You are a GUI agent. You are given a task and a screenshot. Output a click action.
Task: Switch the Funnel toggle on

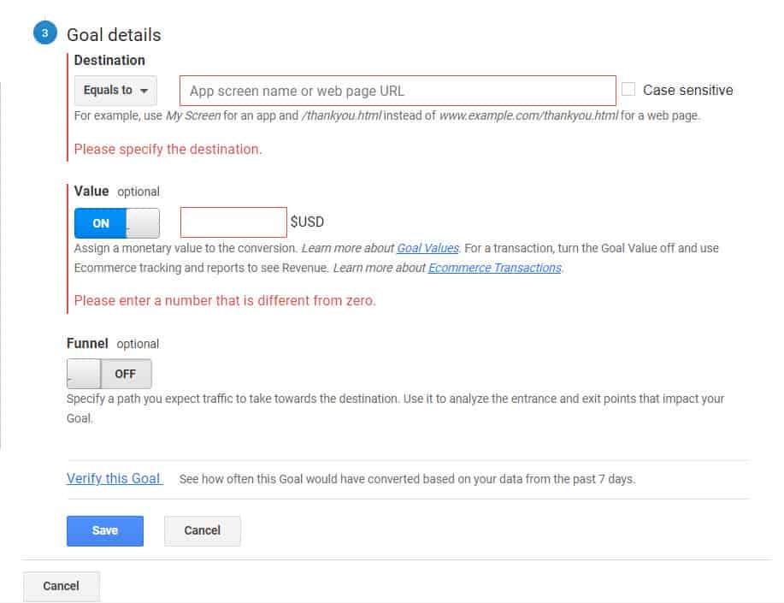pyautogui.click(x=83, y=374)
